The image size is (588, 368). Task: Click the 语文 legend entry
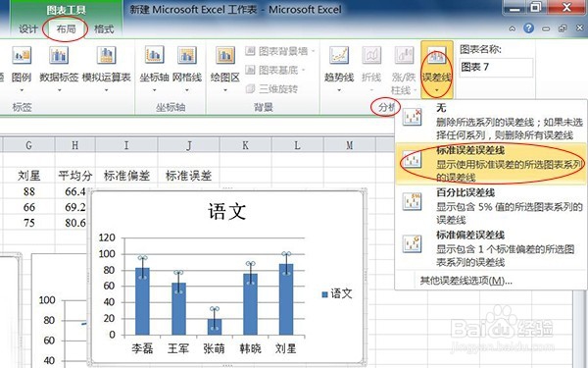pyautogui.click(x=337, y=293)
